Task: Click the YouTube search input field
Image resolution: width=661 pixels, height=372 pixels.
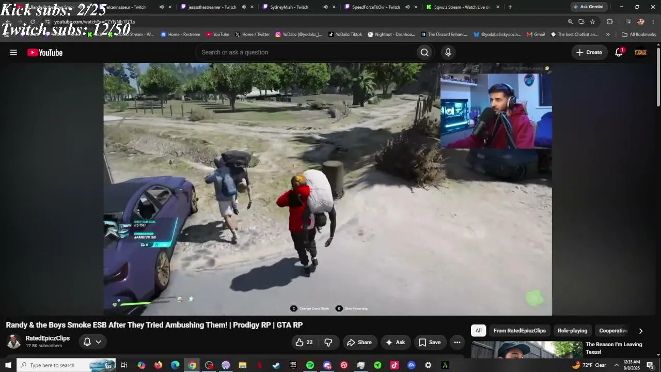Action: click(307, 52)
